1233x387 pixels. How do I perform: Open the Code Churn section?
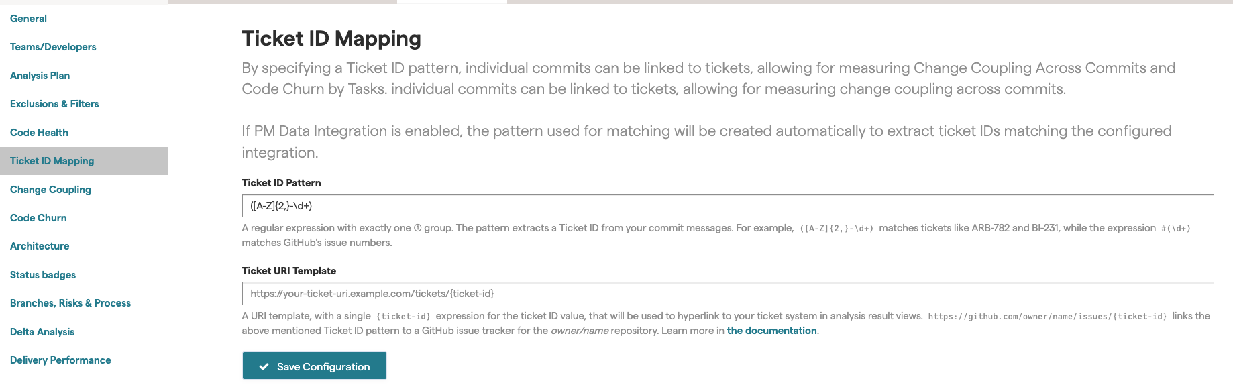click(38, 218)
